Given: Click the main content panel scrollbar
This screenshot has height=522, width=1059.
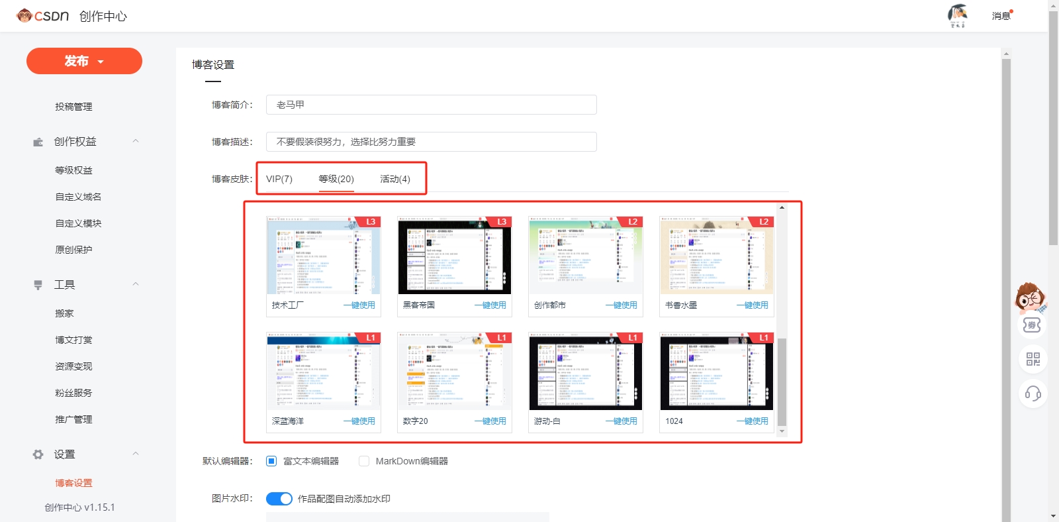Looking at the screenshot, I should pyautogui.click(x=1006, y=290).
